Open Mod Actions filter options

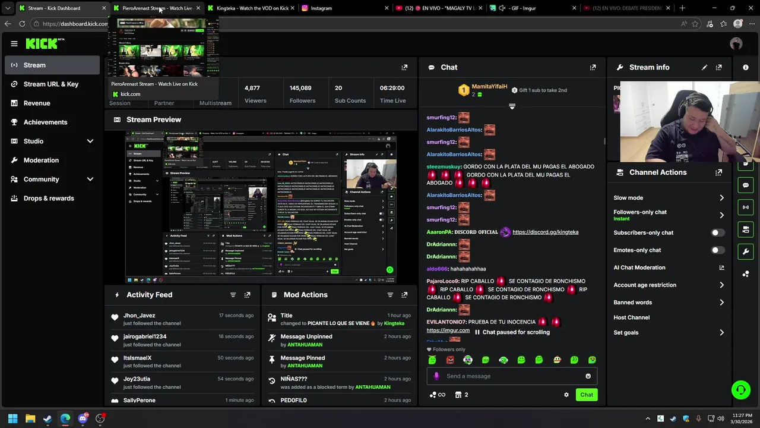pos(390,295)
